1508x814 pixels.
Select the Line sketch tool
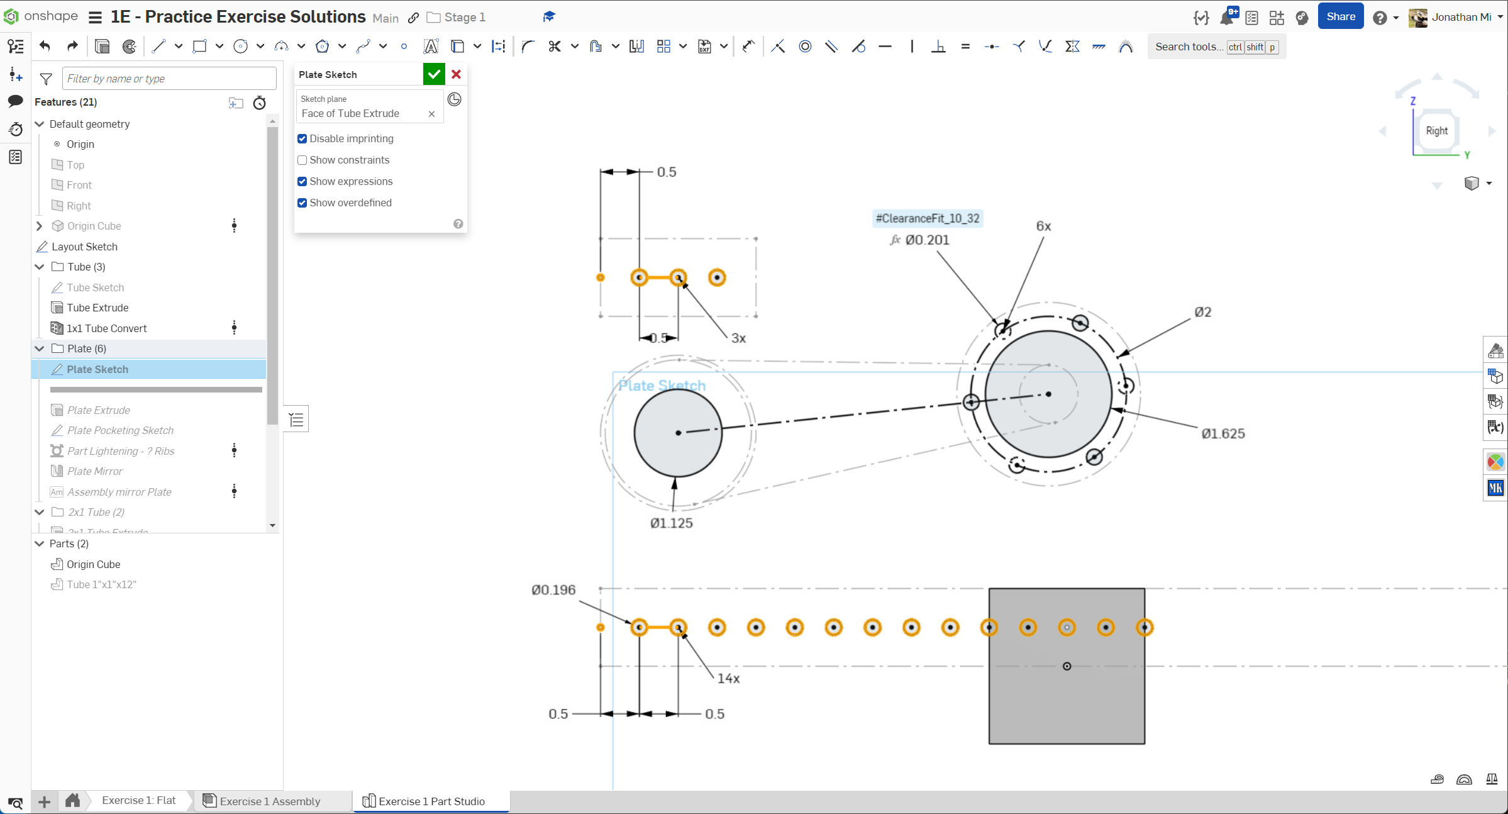[158, 46]
